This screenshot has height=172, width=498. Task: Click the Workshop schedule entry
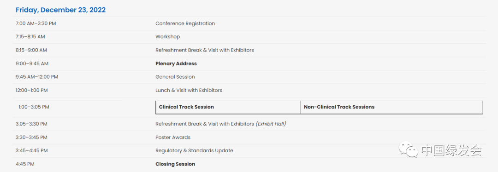pyautogui.click(x=168, y=37)
